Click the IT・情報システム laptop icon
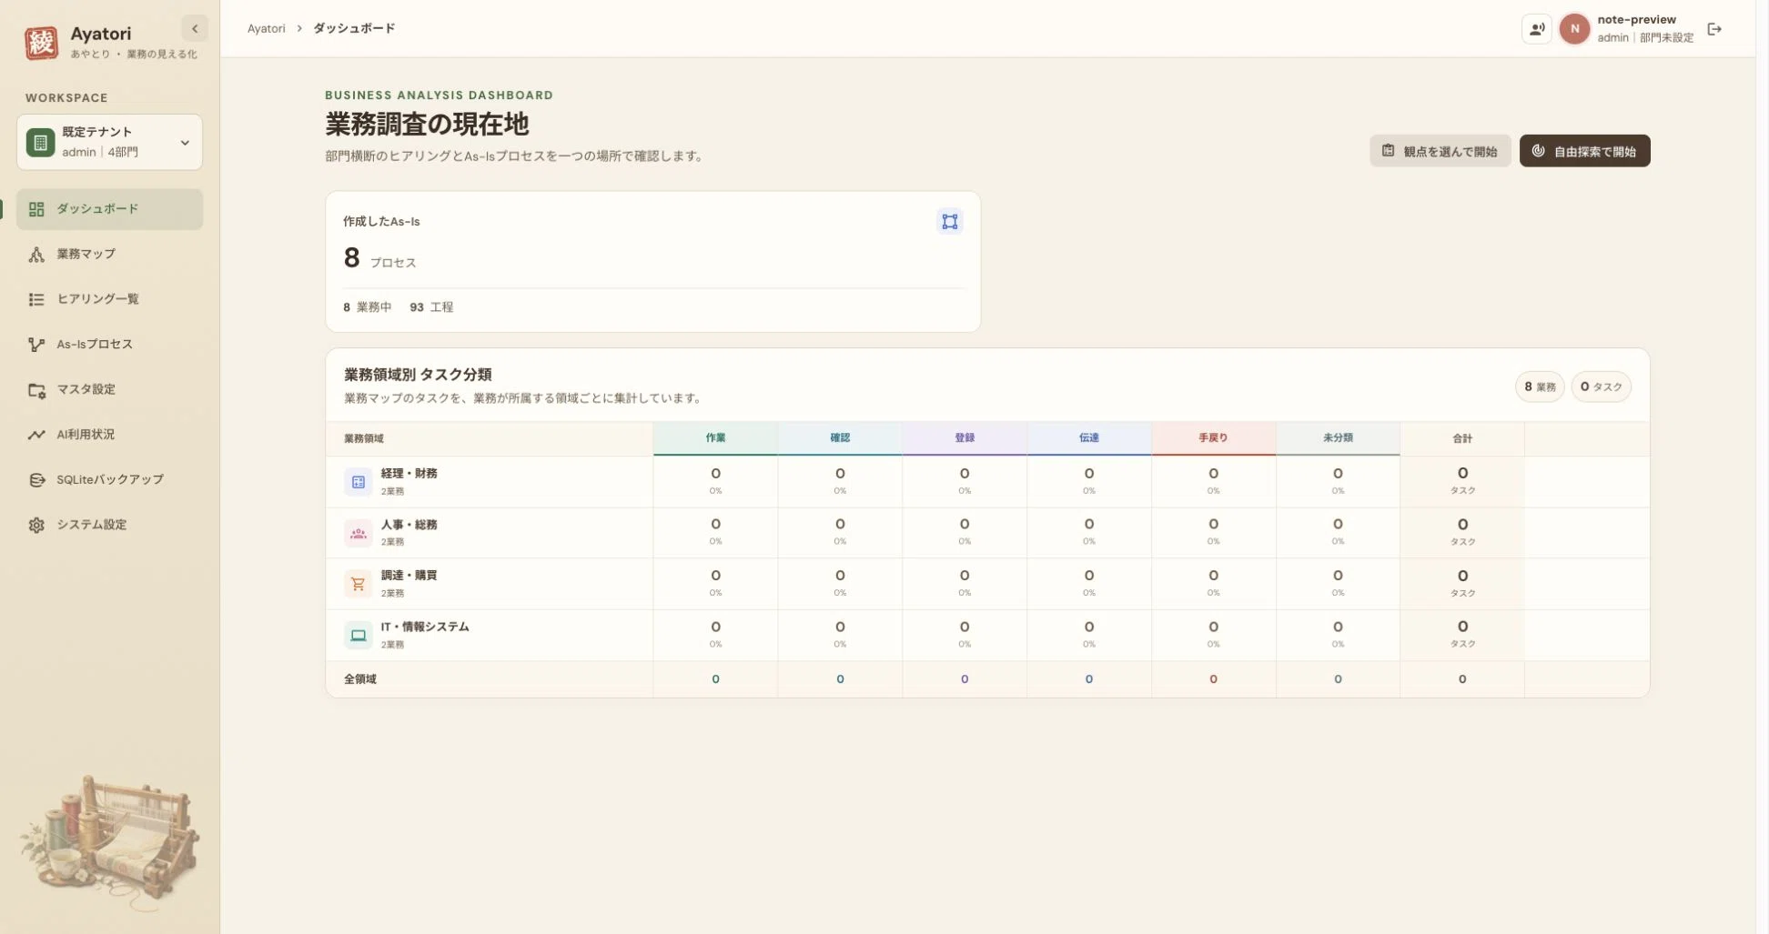The image size is (1769, 934). point(359,635)
